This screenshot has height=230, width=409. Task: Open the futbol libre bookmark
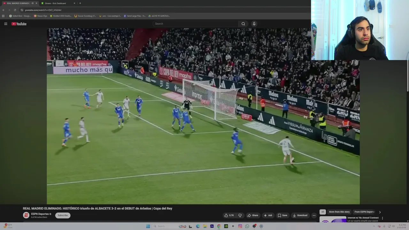[20, 16]
